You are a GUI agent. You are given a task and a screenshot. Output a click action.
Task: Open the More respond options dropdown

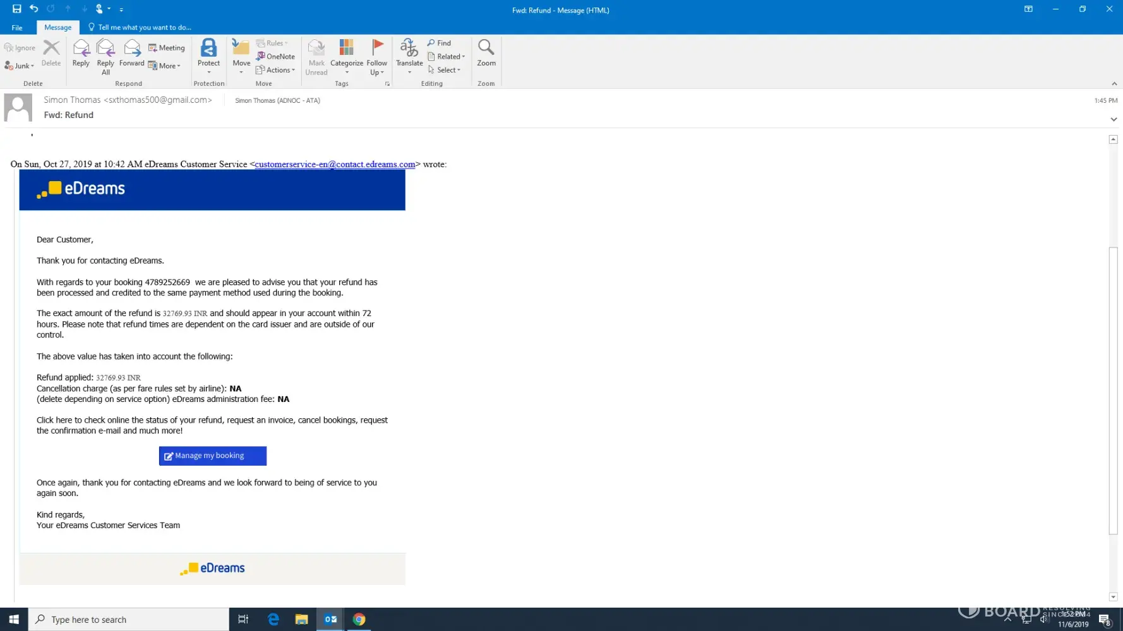coord(165,66)
